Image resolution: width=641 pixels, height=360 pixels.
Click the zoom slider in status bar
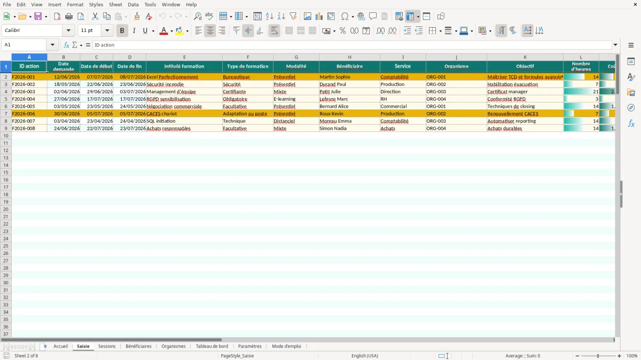point(598,356)
